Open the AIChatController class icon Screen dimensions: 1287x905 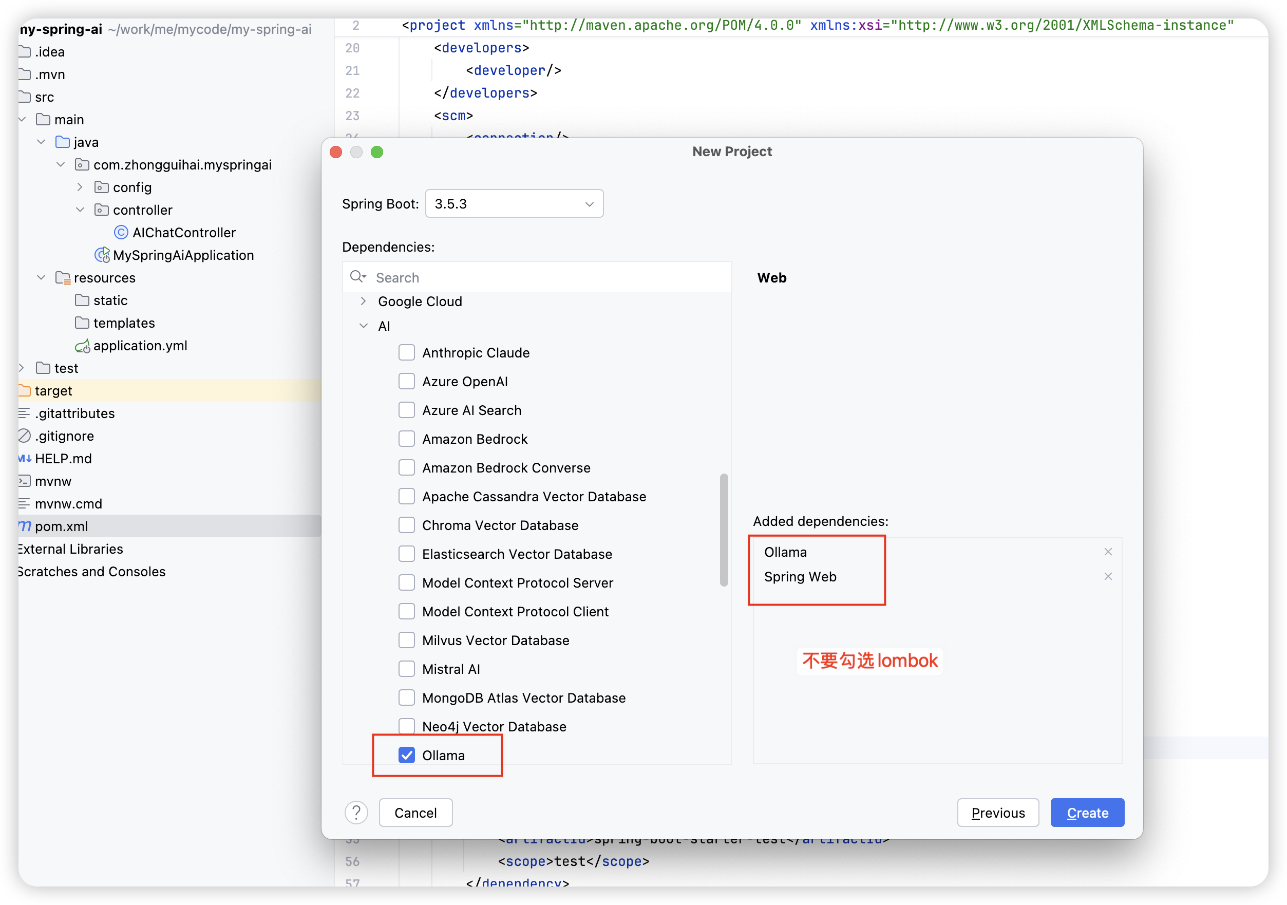[x=121, y=232]
